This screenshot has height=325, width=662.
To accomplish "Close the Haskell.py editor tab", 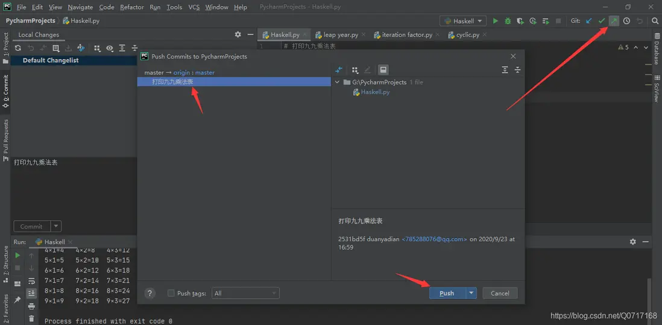I will tap(305, 34).
